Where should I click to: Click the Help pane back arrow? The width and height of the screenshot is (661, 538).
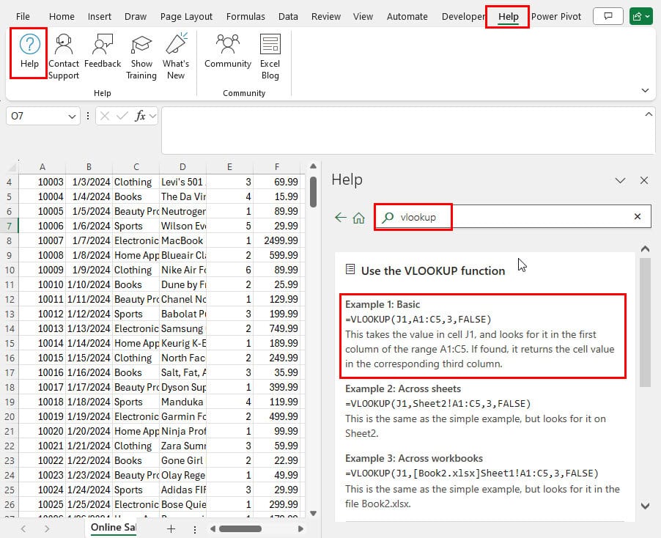[x=340, y=218]
